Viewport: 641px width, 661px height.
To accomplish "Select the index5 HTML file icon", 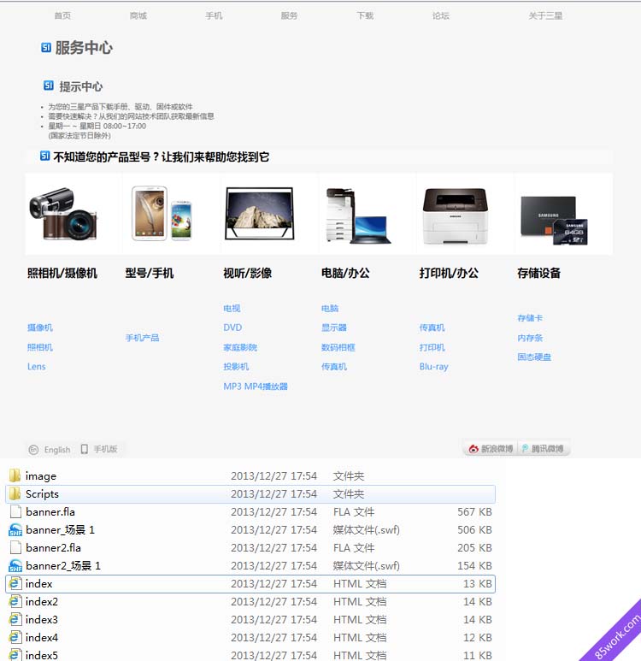I will [15, 655].
